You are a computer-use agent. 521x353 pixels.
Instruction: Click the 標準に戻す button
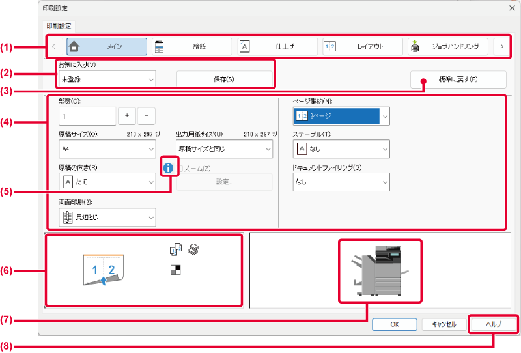point(458,79)
